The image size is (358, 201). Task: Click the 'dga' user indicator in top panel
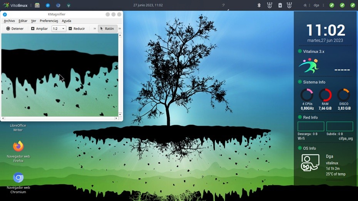(316, 5)
